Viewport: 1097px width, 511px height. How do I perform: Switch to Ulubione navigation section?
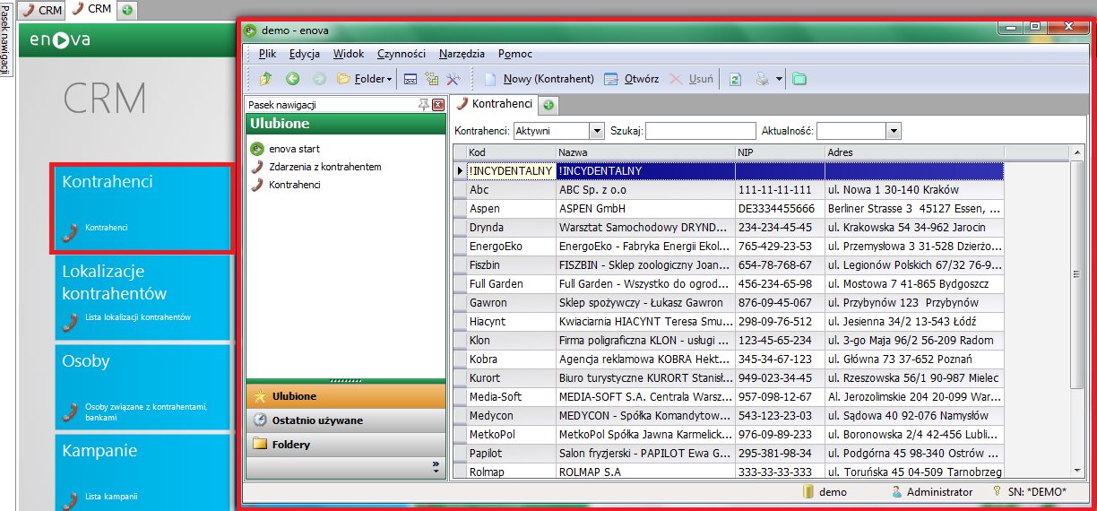(346, 396)
